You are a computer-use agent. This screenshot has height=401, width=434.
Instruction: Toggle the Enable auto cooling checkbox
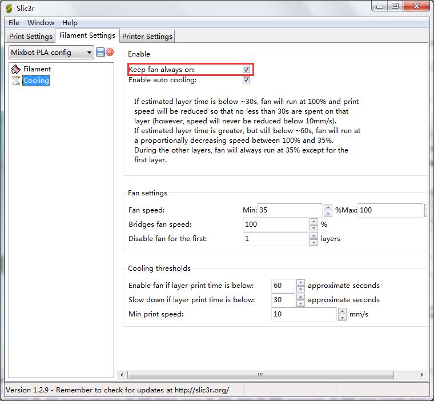coord(246,80)
